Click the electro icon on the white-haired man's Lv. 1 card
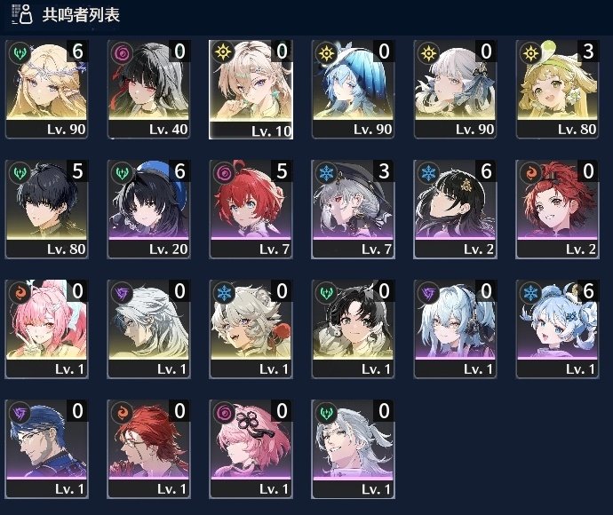The image size is (613, 515). (x=122, y=293)
